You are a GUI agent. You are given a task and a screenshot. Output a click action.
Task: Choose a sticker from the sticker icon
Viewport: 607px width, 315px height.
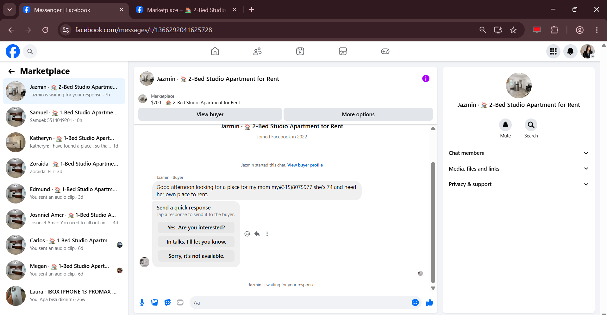point(167,303)
